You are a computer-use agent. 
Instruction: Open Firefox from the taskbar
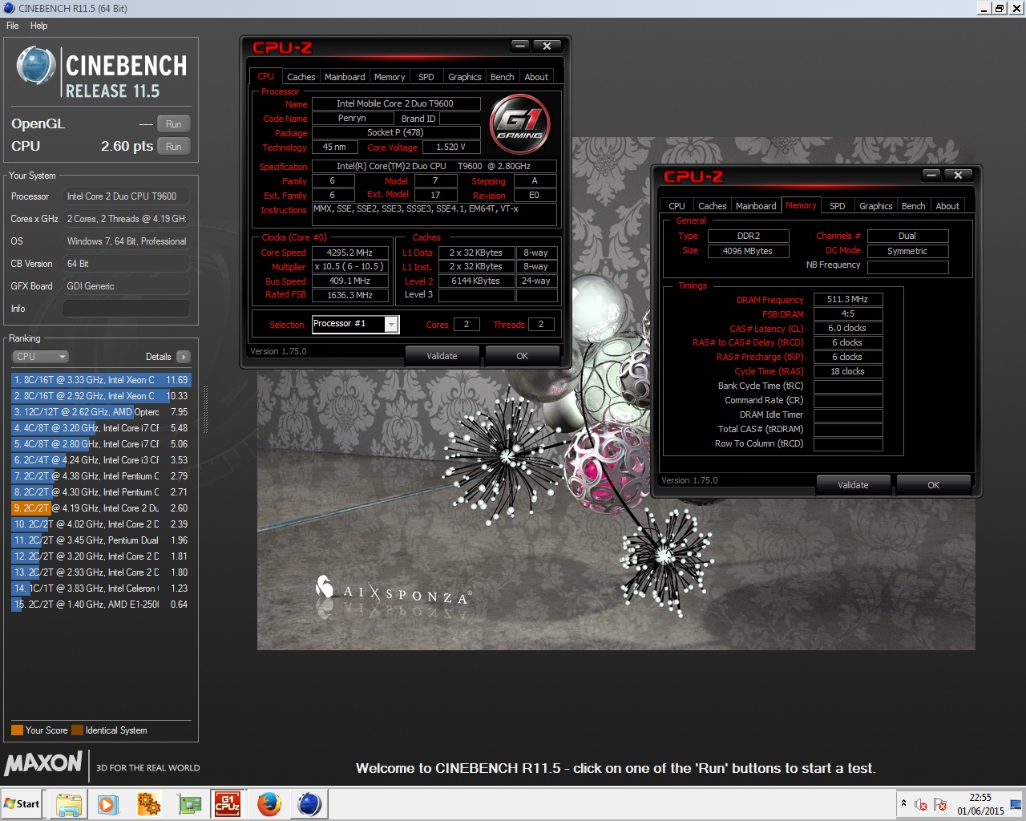click(269, 804)
